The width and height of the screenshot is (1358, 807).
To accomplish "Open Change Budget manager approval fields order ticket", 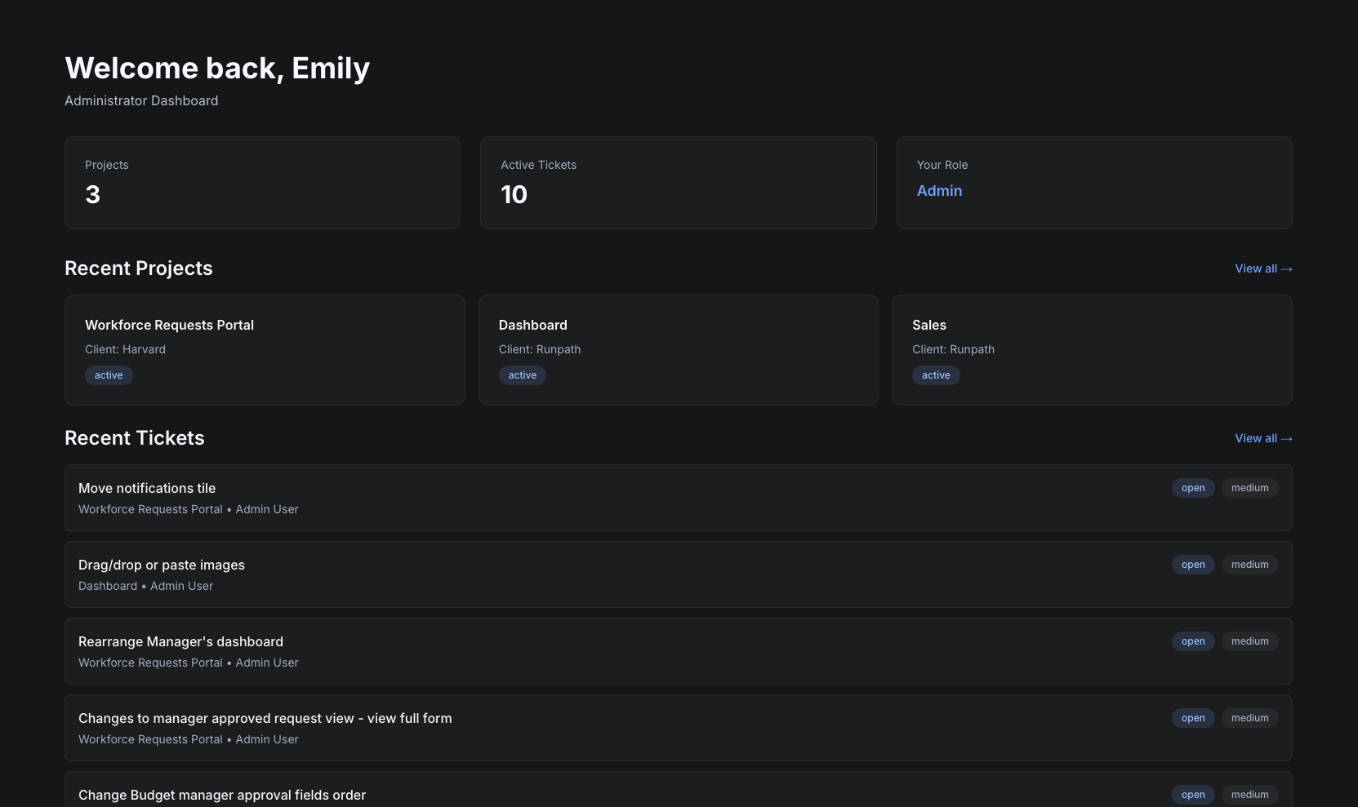I will [x=679, y=789].
